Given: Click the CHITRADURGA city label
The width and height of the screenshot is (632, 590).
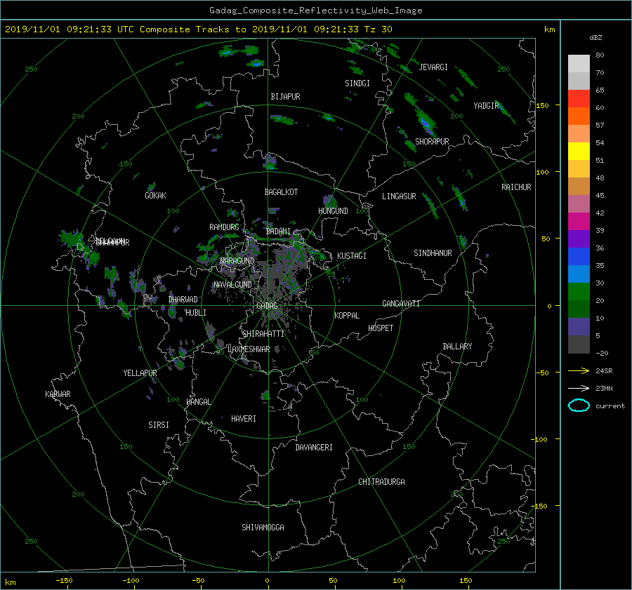Looking at the screenshot, I should click(381, 482).
